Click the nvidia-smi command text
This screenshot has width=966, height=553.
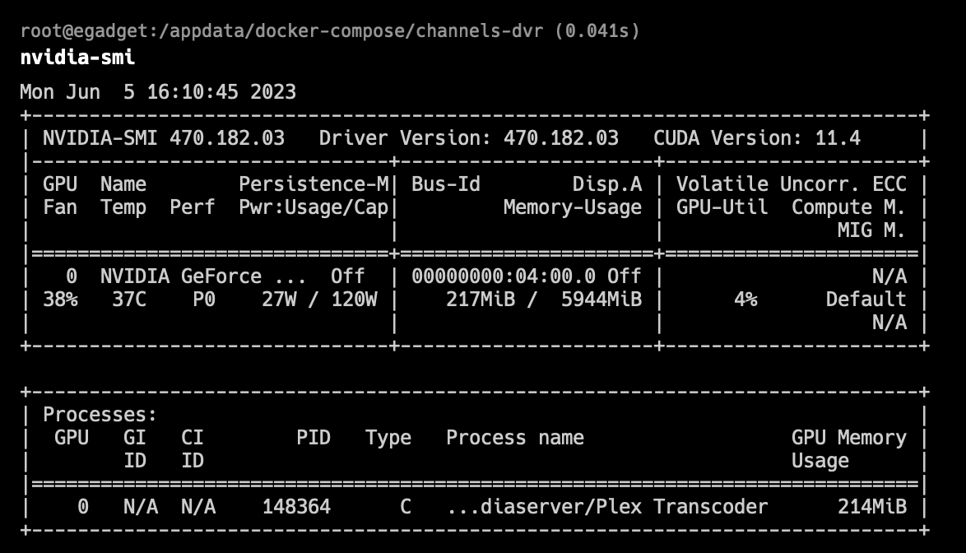(77, 58)
